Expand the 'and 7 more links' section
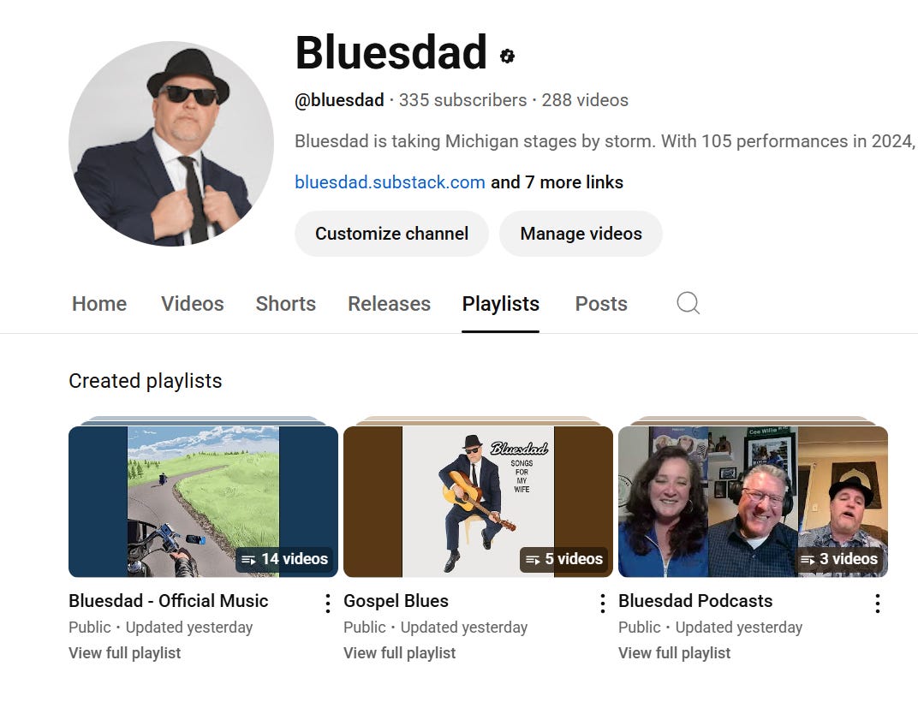 point(557,181)
